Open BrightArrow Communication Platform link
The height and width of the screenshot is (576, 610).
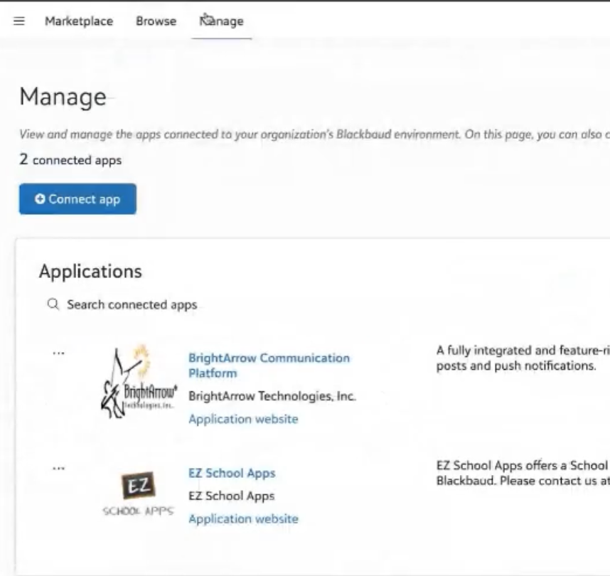(269, 366)
